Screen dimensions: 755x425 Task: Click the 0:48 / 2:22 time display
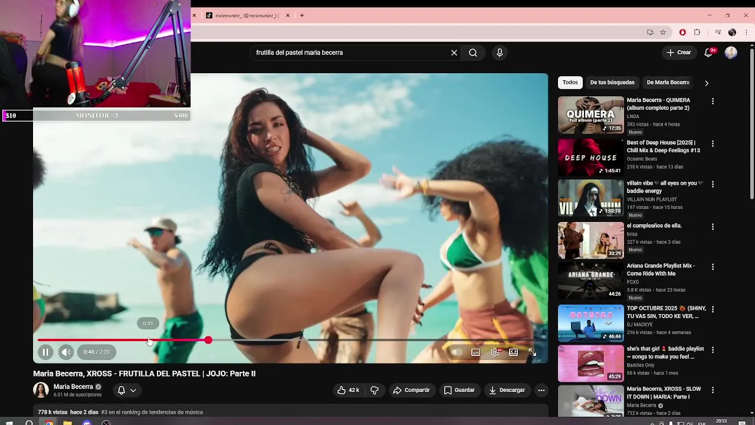97,352
